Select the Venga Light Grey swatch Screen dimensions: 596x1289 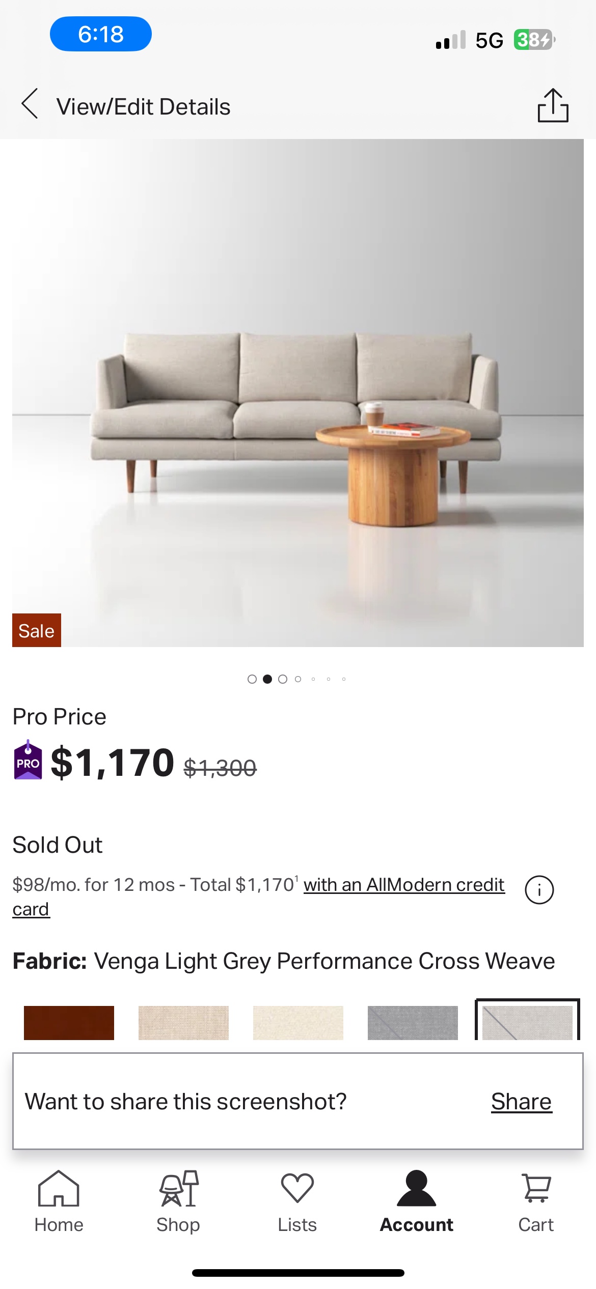coord(527,1021)
